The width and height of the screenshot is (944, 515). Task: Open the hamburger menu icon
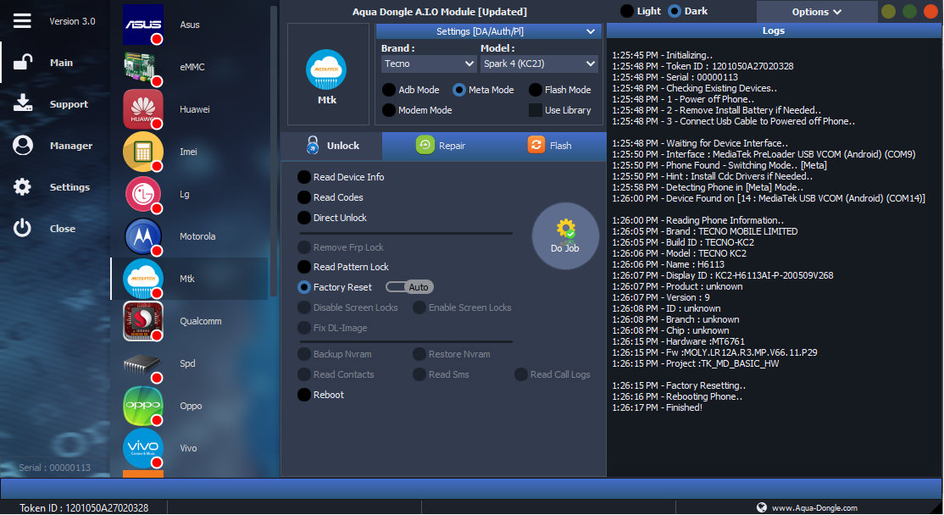tap(22, 21)
